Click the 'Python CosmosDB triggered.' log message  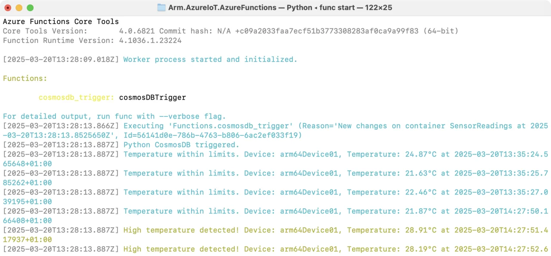click(181, 145)
